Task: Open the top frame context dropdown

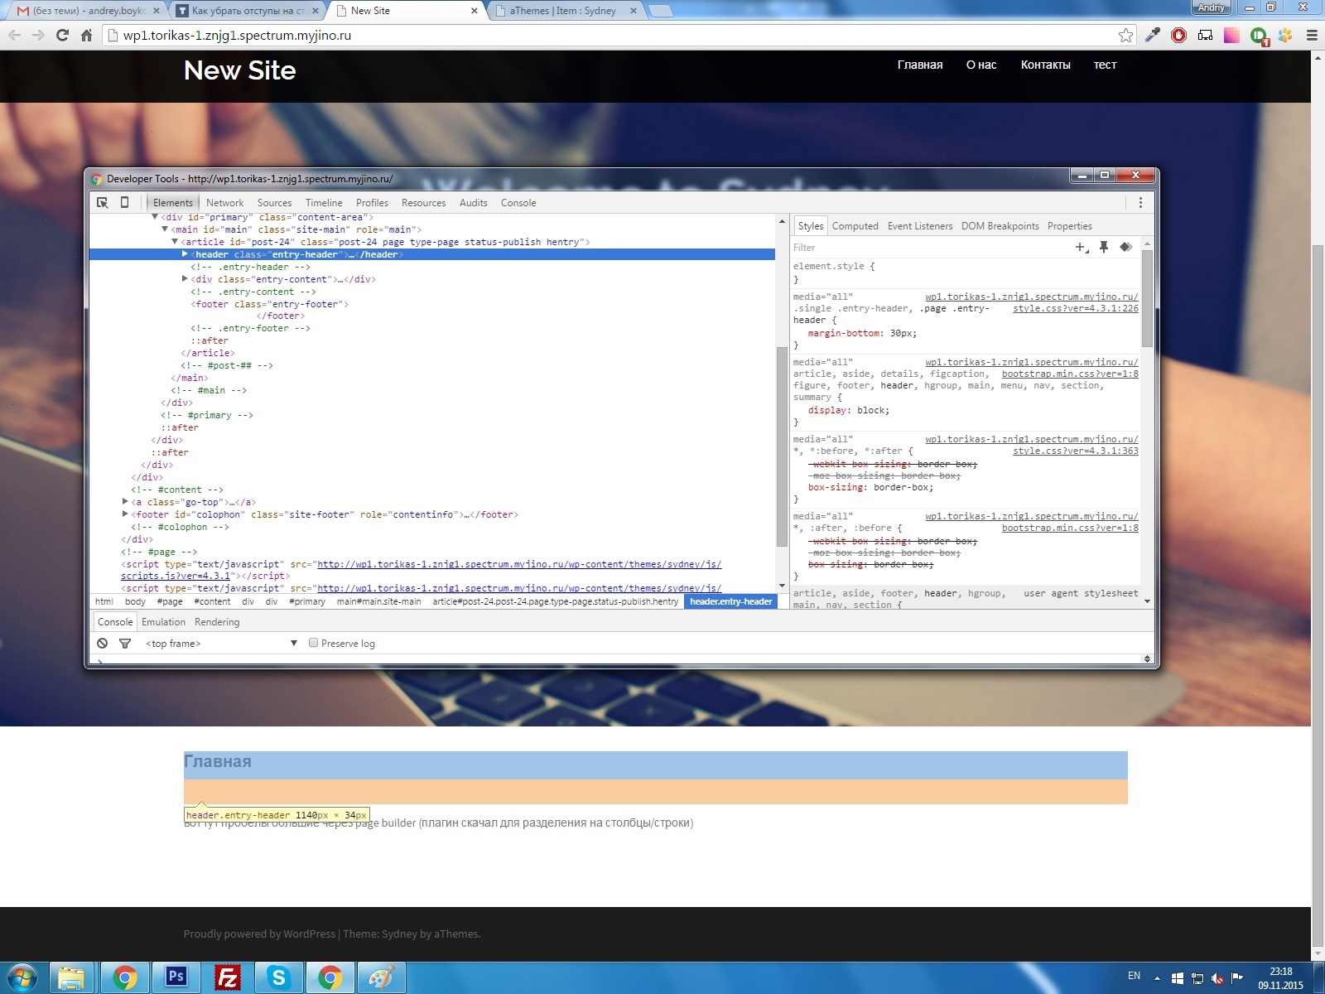Action: point(219,643)
